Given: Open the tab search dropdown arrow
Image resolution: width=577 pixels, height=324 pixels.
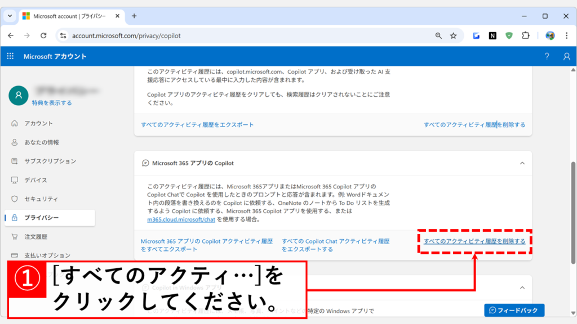Looking at the screenshot, I should click(10, 16).
